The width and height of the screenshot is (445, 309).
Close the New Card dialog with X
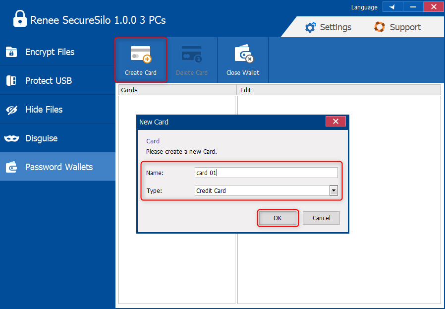pos(335,122)
